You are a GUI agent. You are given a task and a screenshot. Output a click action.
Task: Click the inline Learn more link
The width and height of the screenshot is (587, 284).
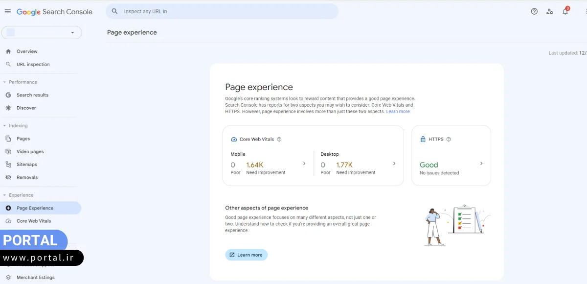point(398,112)
